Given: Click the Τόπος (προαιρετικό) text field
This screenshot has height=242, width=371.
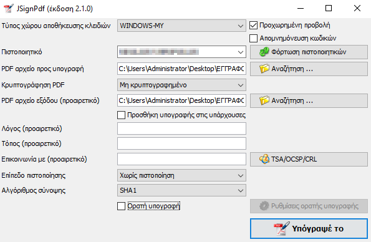Looking at the screenshot, I should 181,143.
